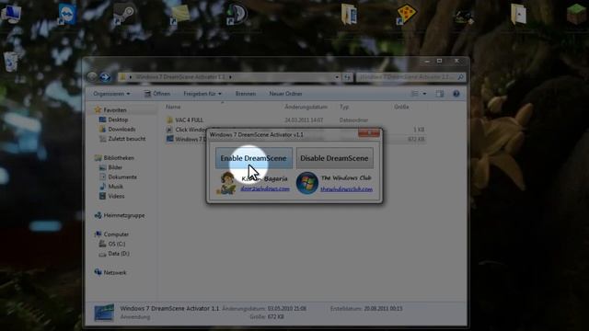
Task: Open the green disc desktop shortcut
Action: pyautogui.click(x=237, y=15)
